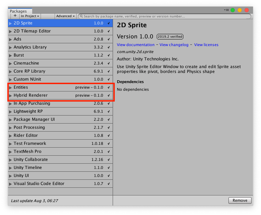The image size is (261, 215).
Task: Click checkmark icon on Lightweight RP row
Action: 108,111
